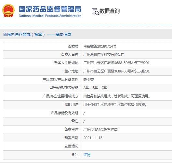Click the slash in 备注 row

(84, 121)
